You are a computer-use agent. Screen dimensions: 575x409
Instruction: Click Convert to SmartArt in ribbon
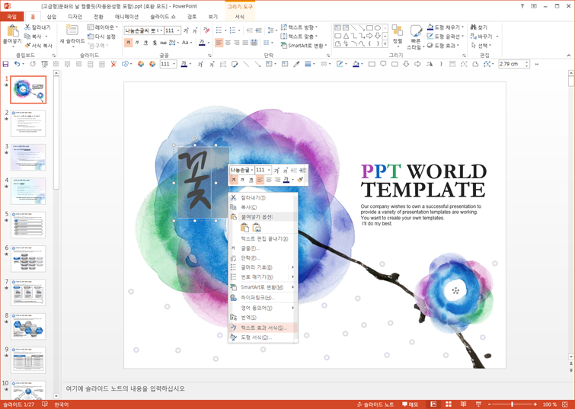pos(304,46)
